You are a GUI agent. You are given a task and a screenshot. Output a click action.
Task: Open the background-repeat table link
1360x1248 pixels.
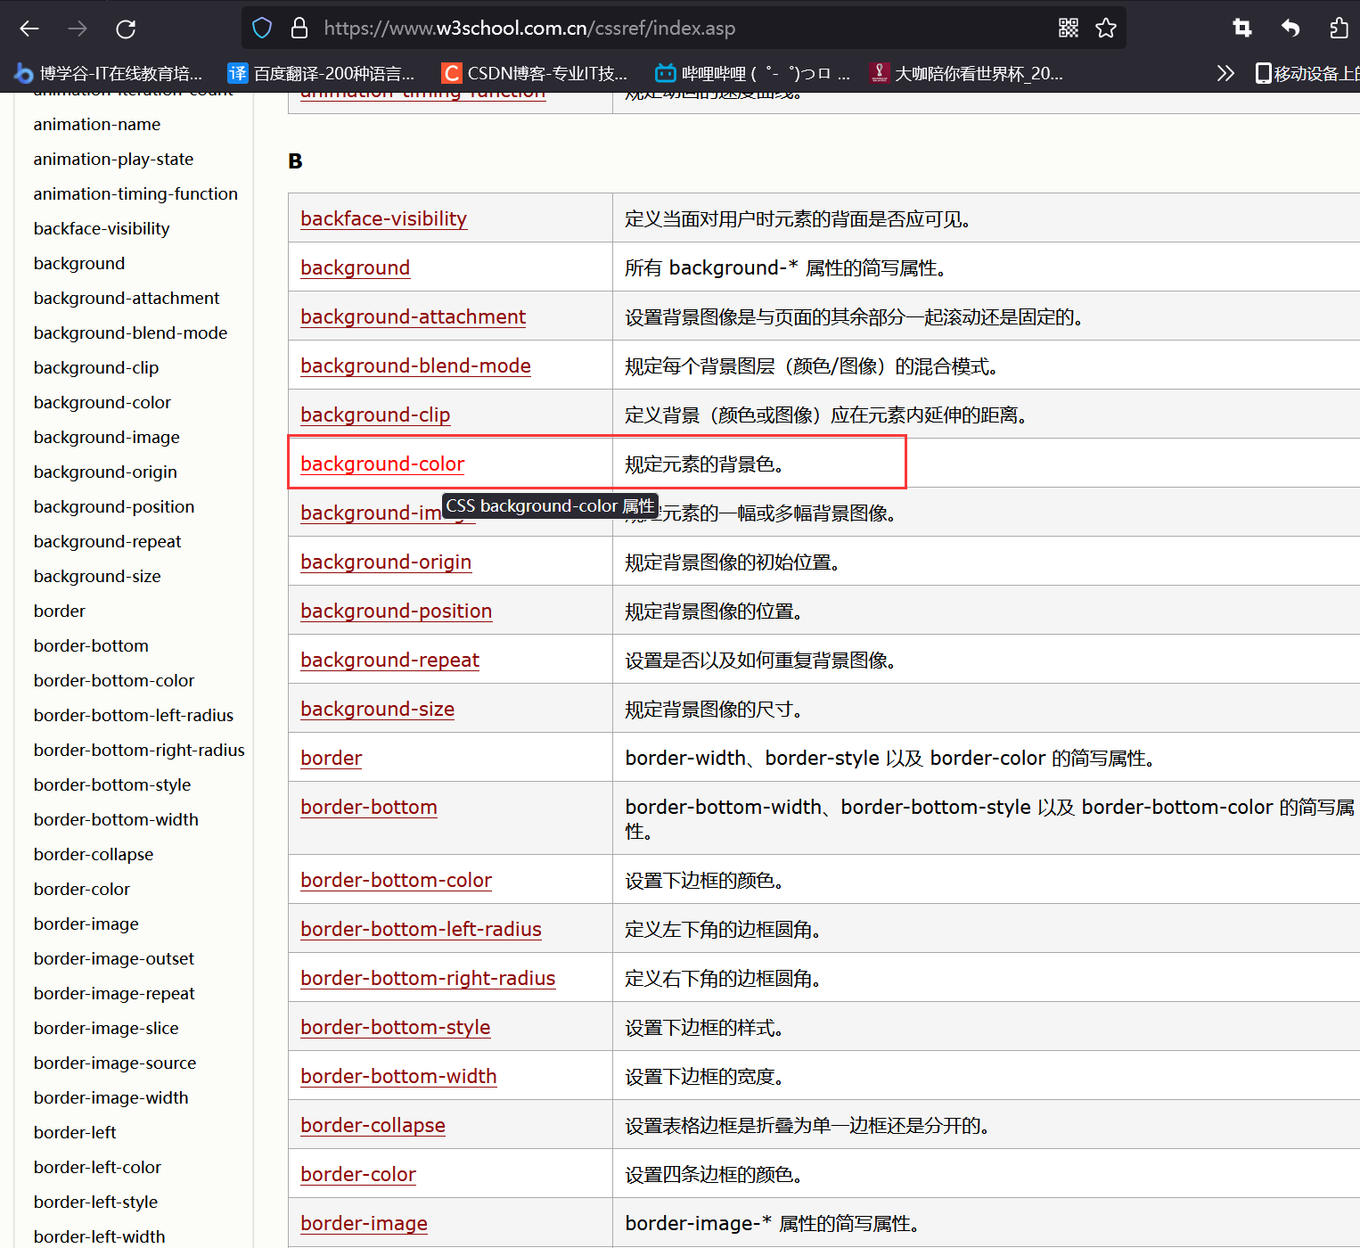tap(389, 660)
